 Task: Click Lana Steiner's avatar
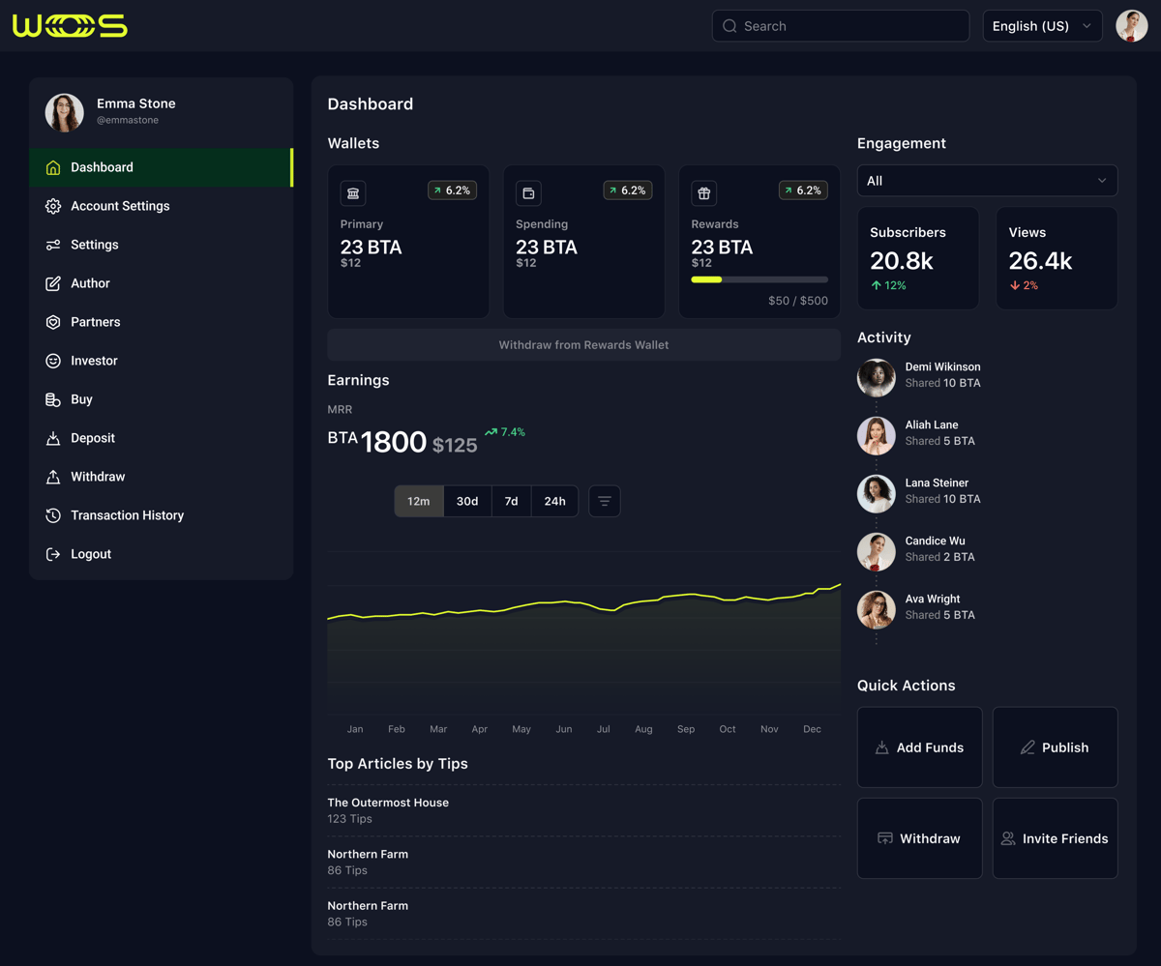click(x=877, y=493)
